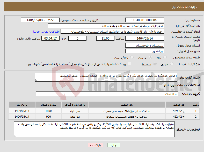204x152 pixels.
Task: Click the buyer organization name field
Action: [x=106, y=26]
